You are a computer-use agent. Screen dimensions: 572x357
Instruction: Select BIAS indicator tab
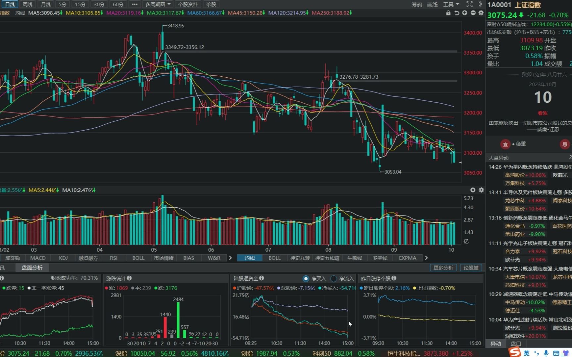click(x=189, y=258)
